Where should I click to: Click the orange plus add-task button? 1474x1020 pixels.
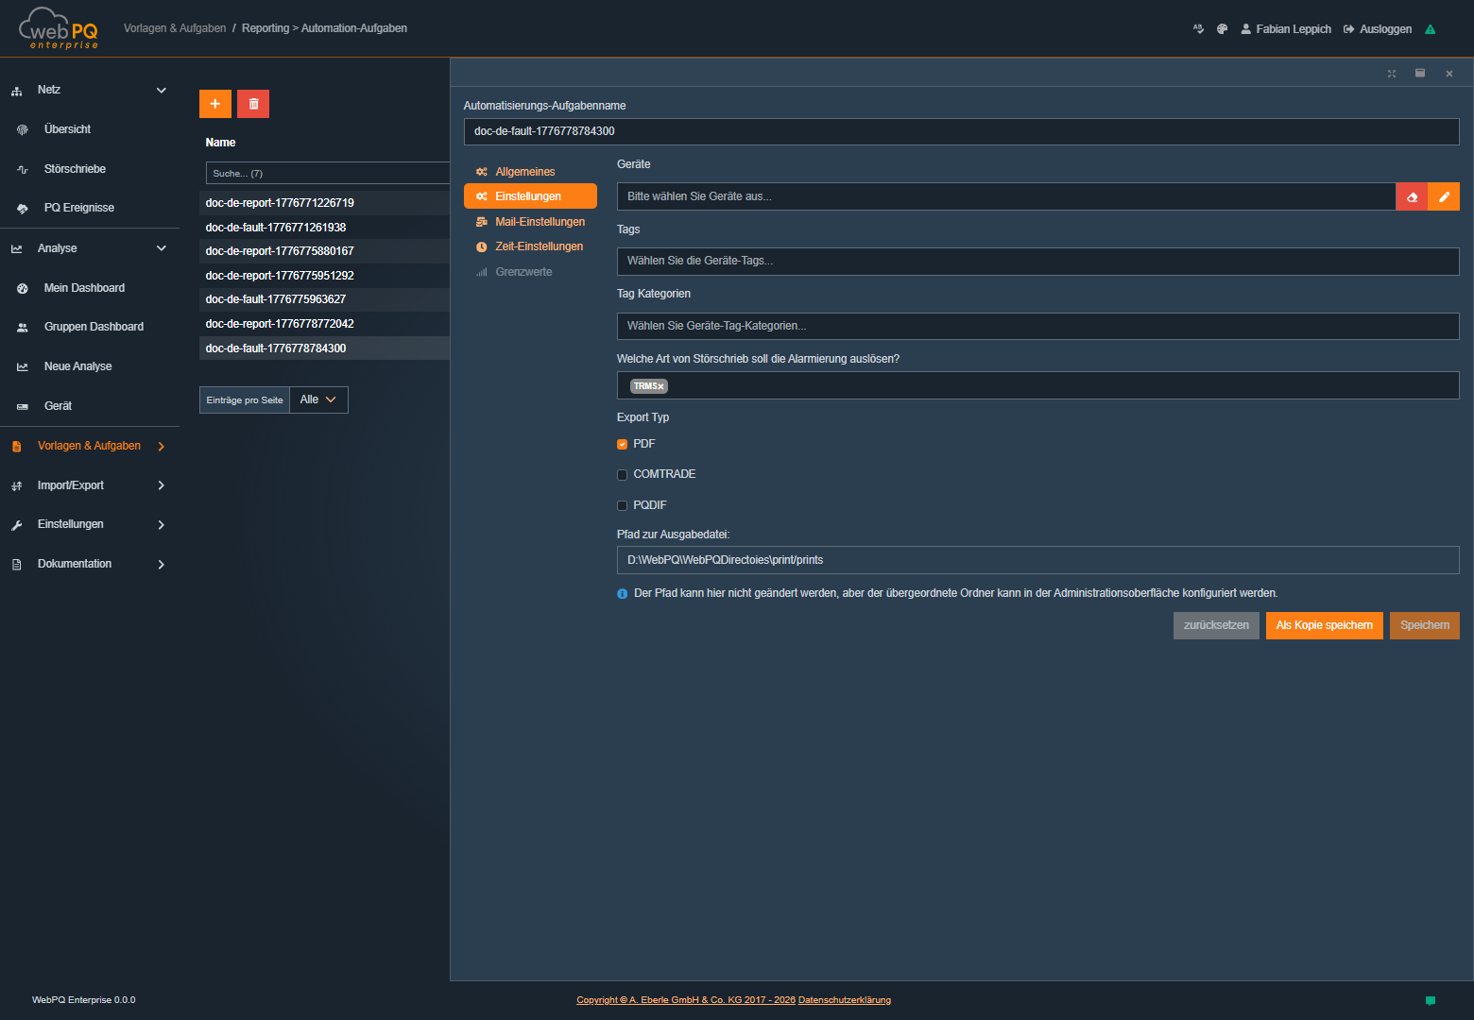point(214,104)
